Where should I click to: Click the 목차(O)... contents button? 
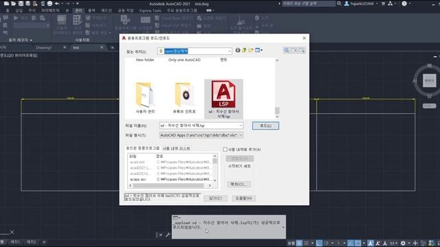[239, 185]
